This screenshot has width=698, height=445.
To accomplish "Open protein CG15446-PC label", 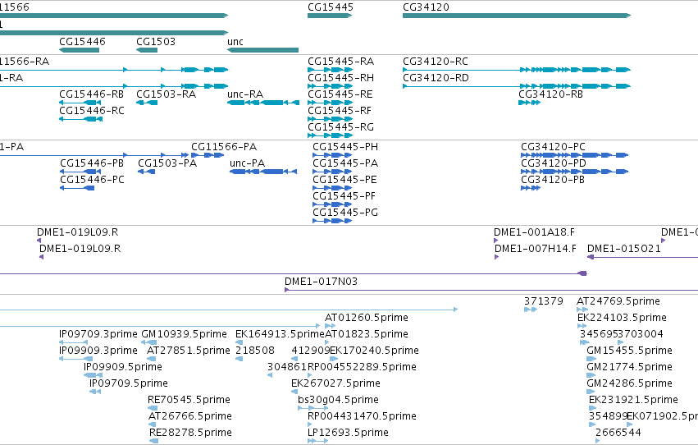I will 92,180.
